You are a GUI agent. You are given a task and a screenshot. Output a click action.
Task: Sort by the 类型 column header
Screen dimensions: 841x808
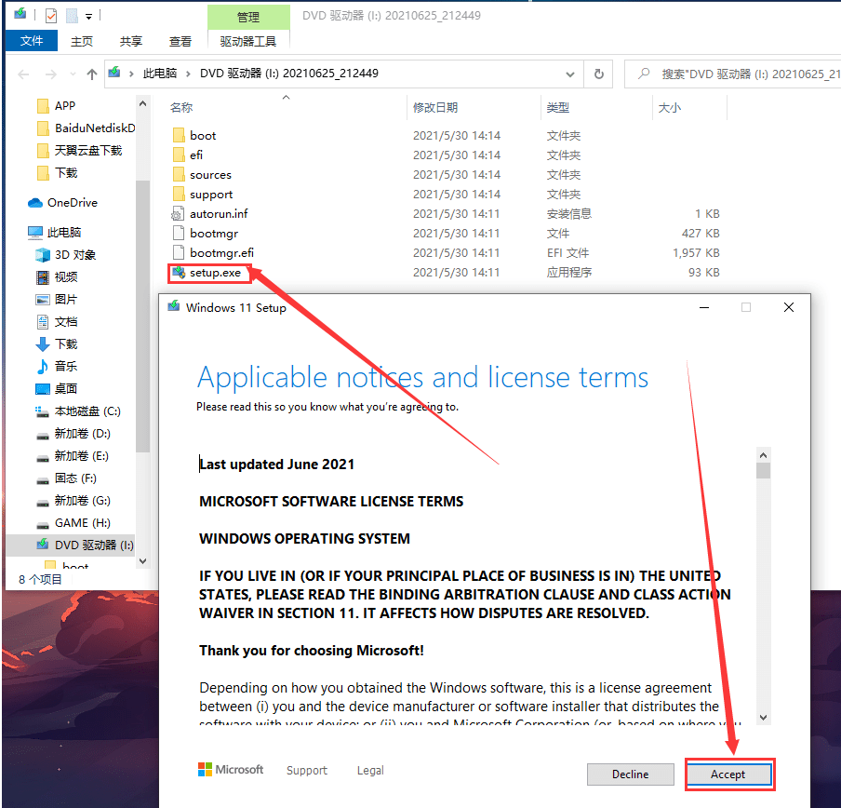[x=558, y=108]
